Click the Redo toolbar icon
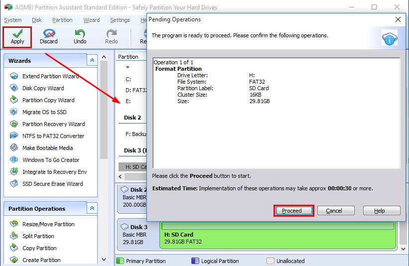The height and width of the screenshot is (266, 409). [112, 33]
